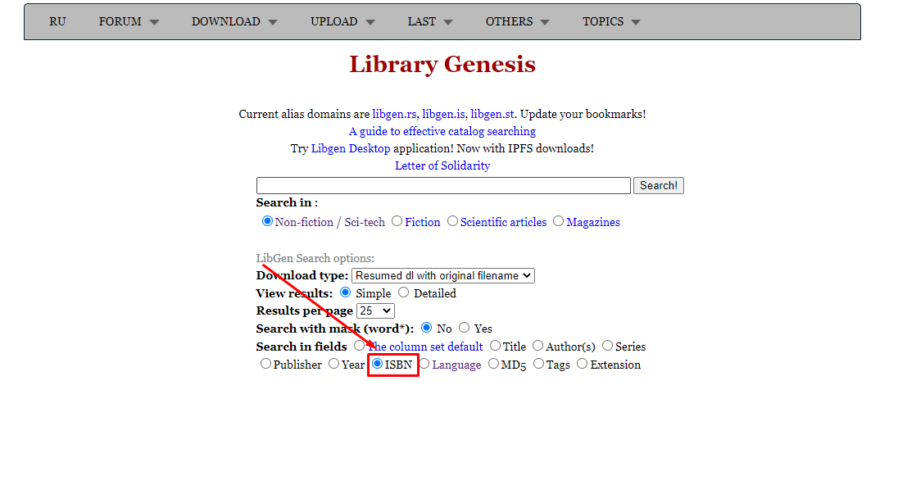The width and height of the screenshot is (907, 485).
Task: Click the Fiction link text
Action: 422,223
